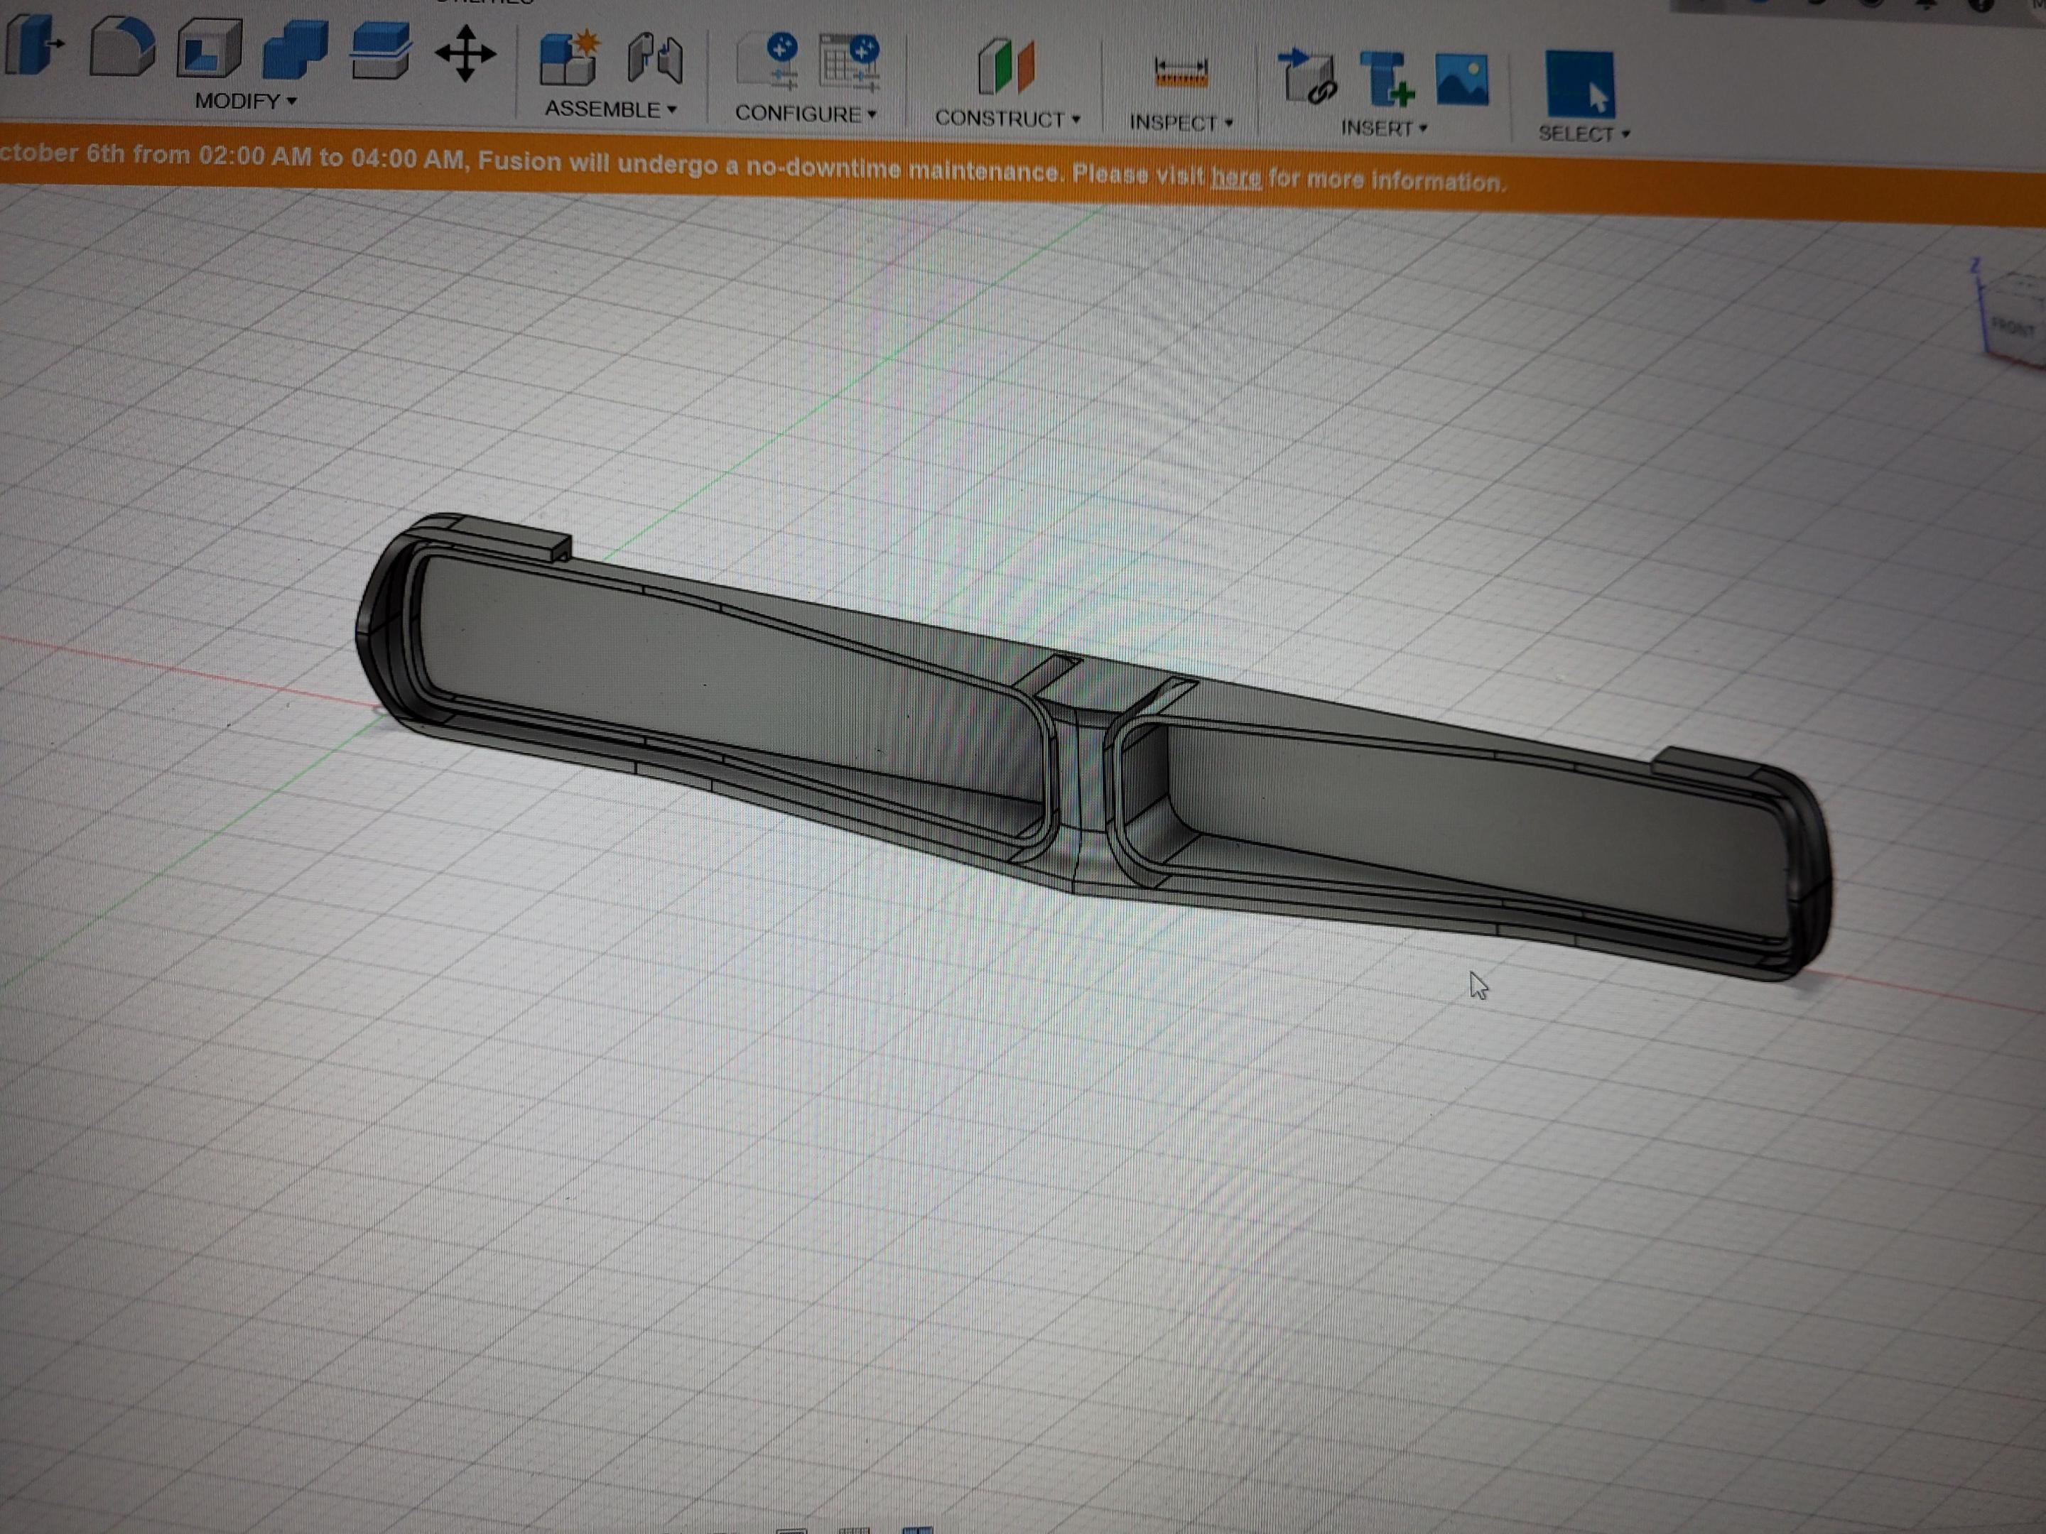
Task: Click the Split Body icon
Action: point(380,50)
